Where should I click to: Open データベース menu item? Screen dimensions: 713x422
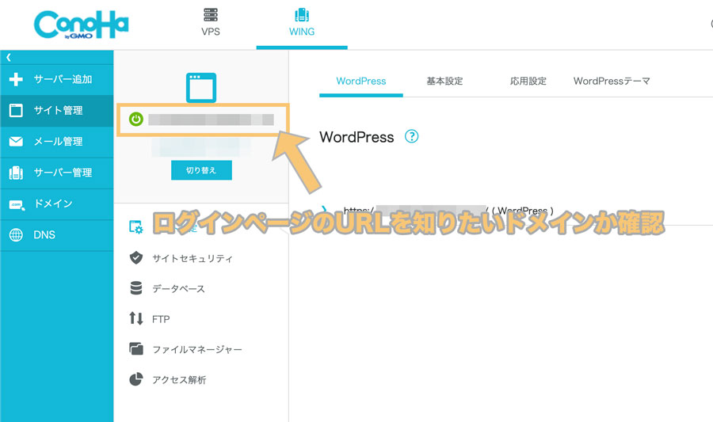(x=178, y=288)
